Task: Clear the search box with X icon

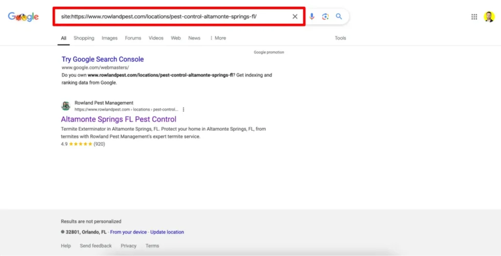Action: point(295,17)
